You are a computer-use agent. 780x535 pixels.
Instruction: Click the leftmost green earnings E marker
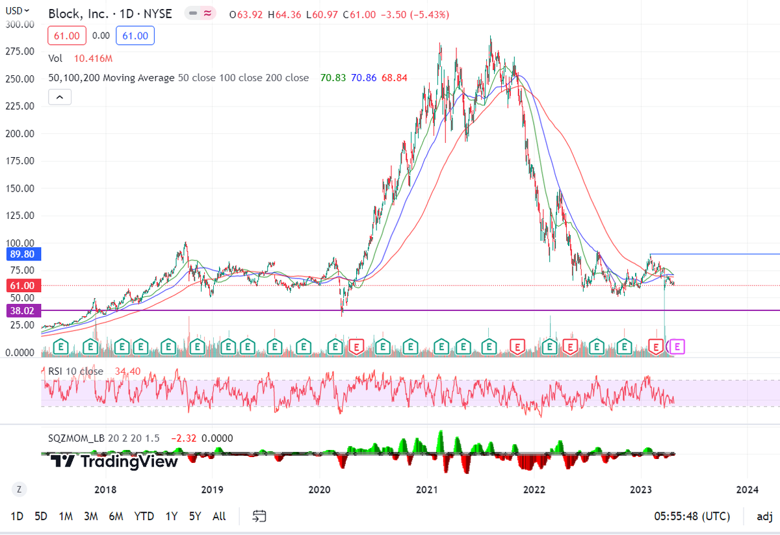point(60,347)
